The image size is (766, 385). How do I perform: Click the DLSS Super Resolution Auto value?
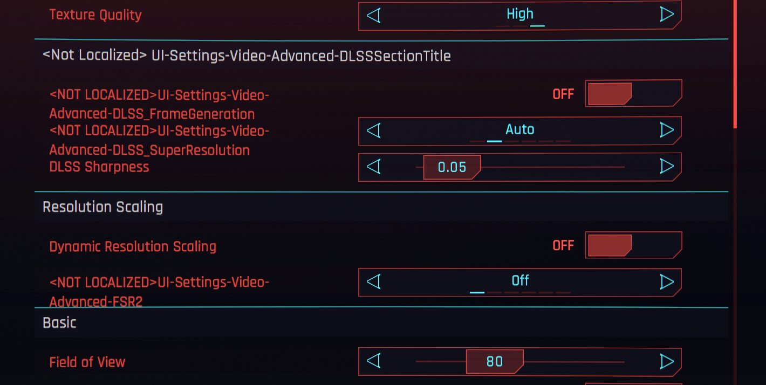(520, 129)
